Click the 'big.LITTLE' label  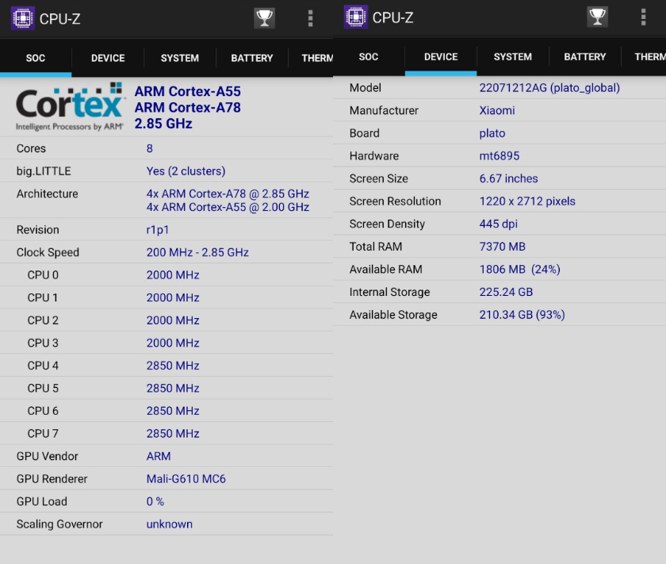click(44, 171)
